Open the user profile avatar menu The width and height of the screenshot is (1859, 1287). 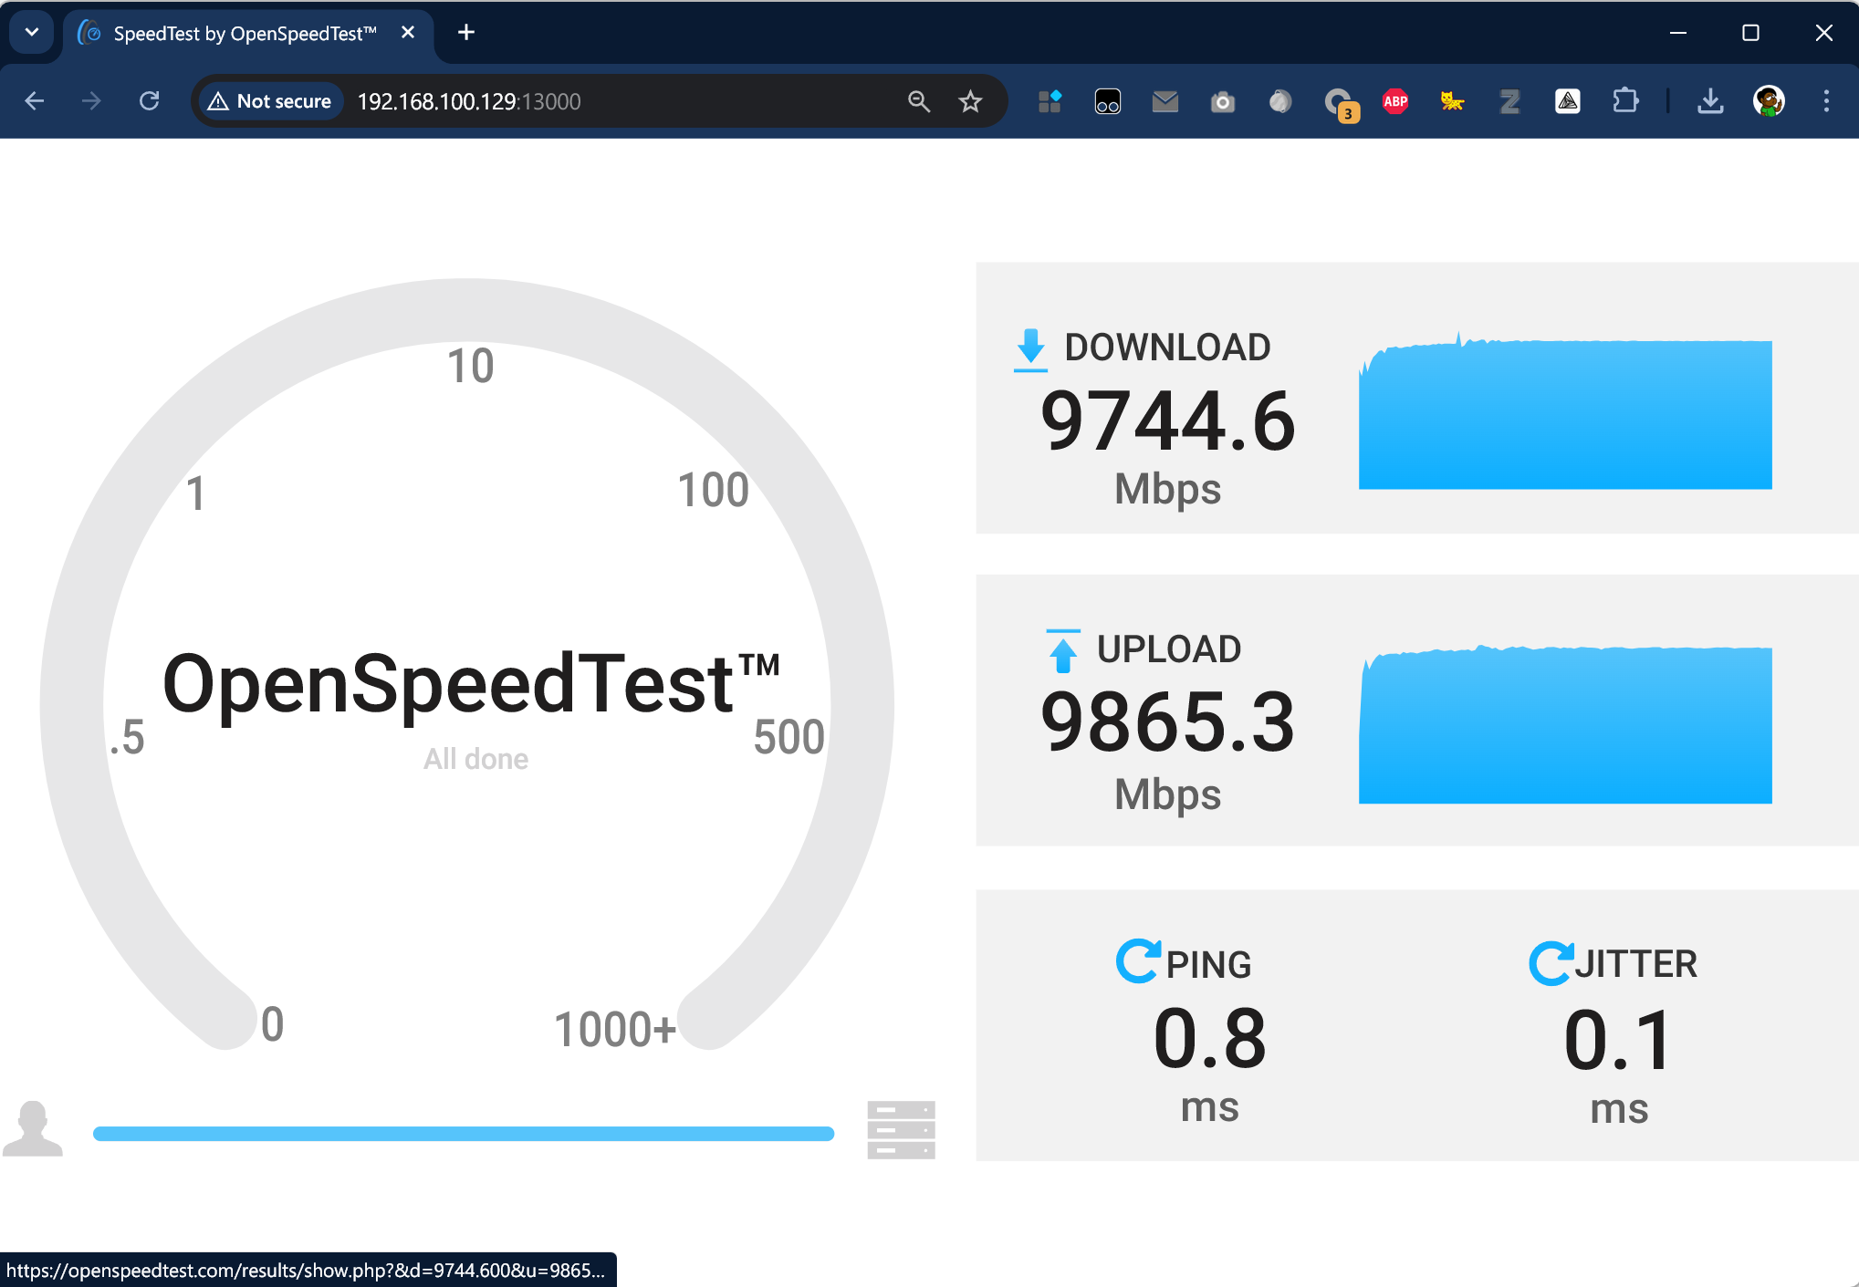pyautogui.click(x=1769, y=101)
